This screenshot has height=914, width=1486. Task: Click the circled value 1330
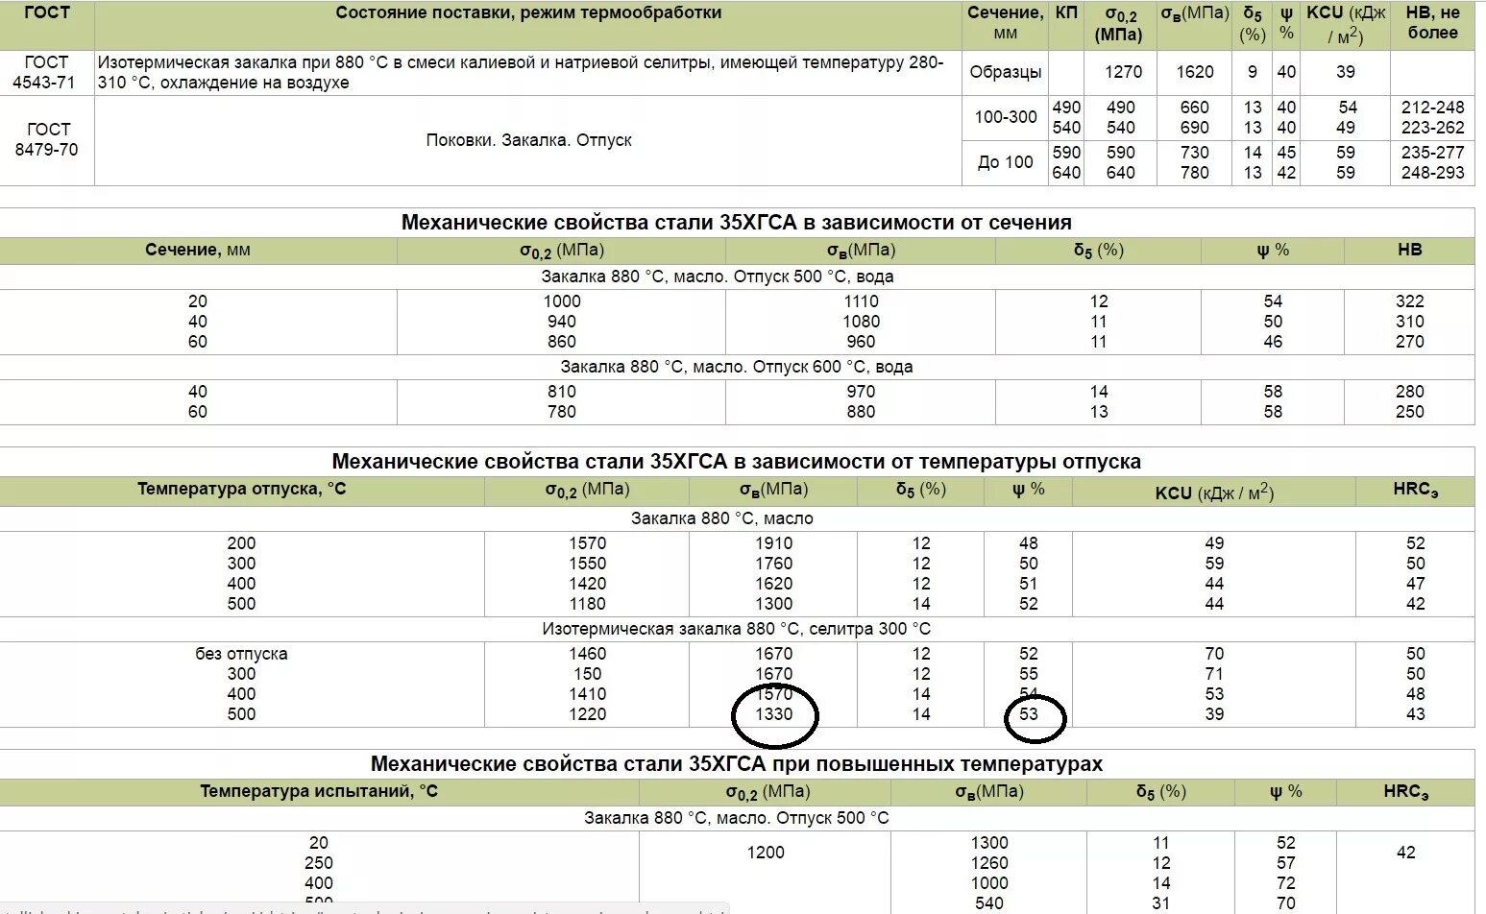point(773,714)
